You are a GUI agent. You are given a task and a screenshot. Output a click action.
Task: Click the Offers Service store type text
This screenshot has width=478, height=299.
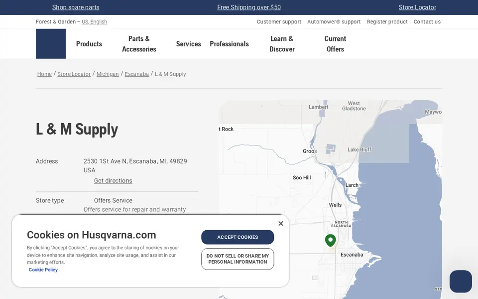point(113,200)
